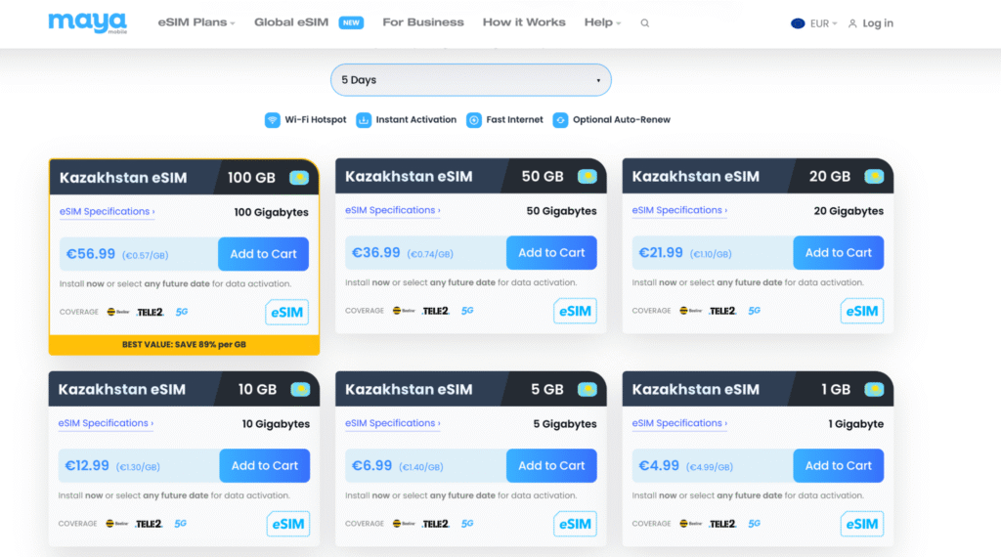Open the EUR currency selector

[823, 23]
